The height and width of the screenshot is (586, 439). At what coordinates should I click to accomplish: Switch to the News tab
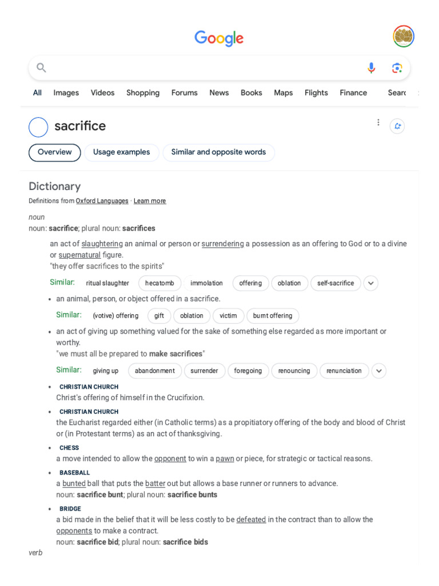pyautogui.click(x=219, y=93)
